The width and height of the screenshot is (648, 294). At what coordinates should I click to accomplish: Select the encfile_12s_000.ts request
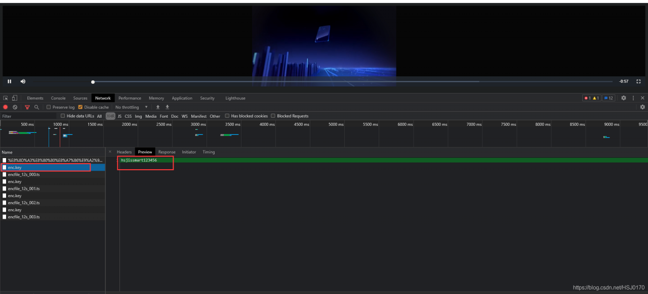23,174
